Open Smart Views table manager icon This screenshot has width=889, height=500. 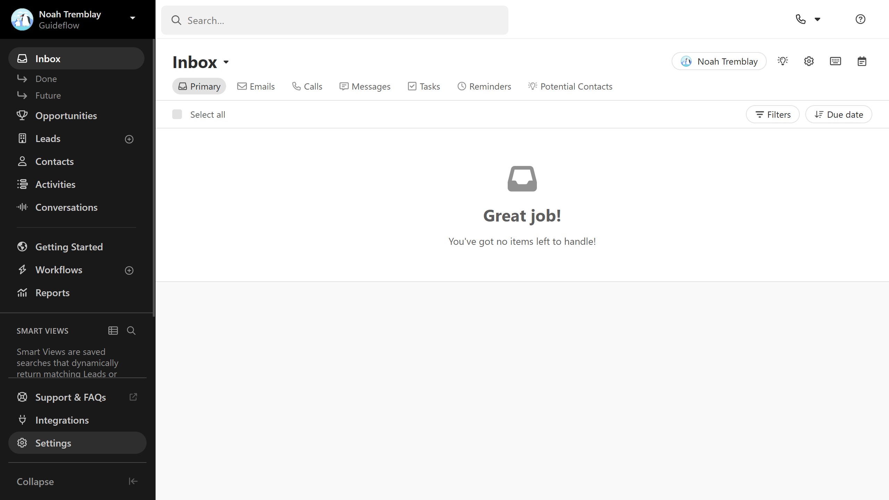(113, 331)
